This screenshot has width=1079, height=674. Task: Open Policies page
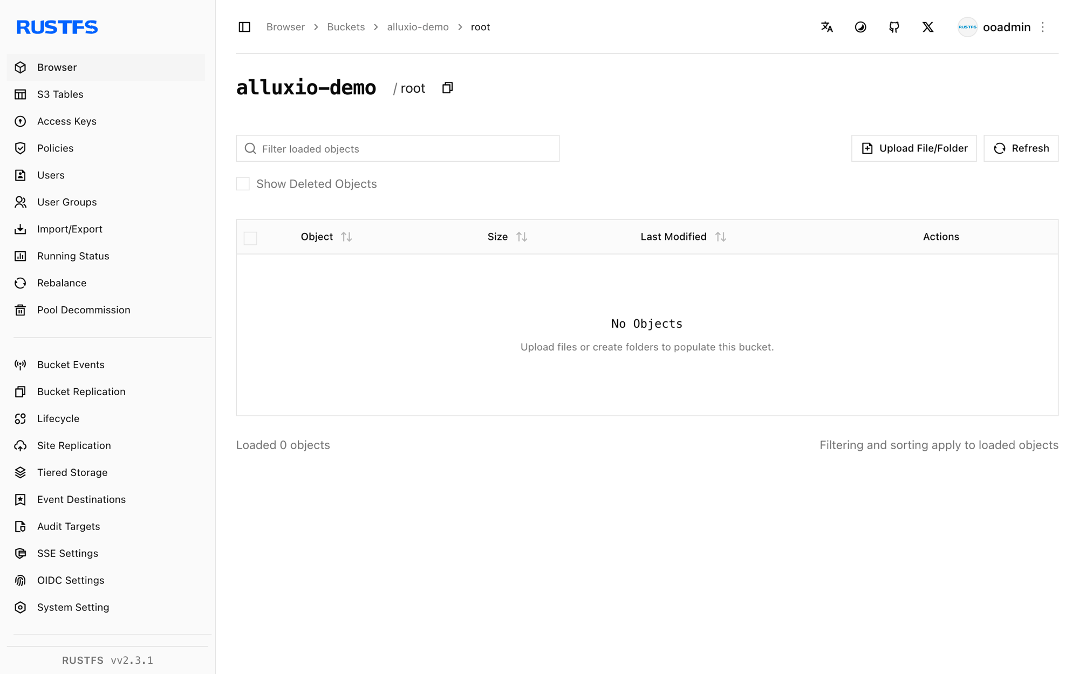point(106,148)
